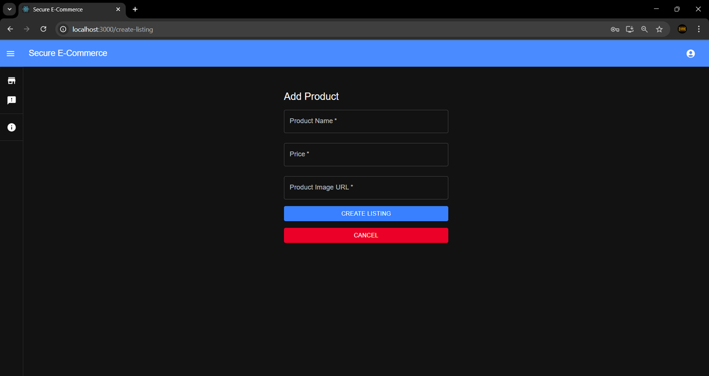Open a new browser tab

[x=135, y=9]
